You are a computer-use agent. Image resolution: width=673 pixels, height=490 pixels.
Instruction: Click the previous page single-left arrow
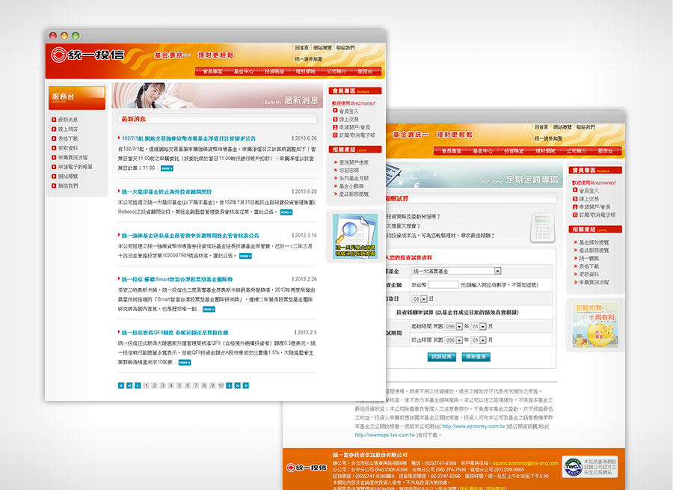138,386
